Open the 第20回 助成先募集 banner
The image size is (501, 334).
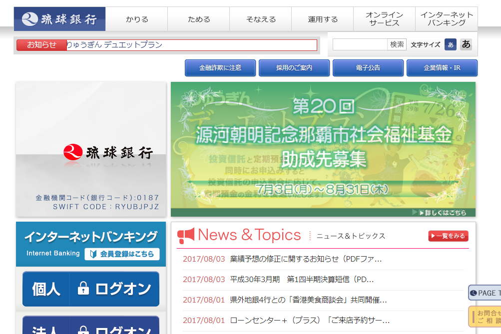click(323, 149)
